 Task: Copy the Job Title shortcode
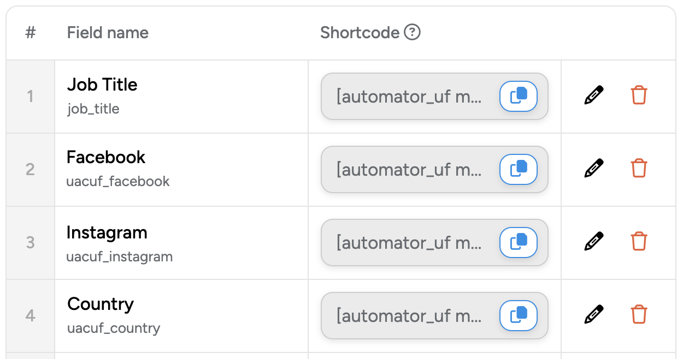click(x=518, y=97)
